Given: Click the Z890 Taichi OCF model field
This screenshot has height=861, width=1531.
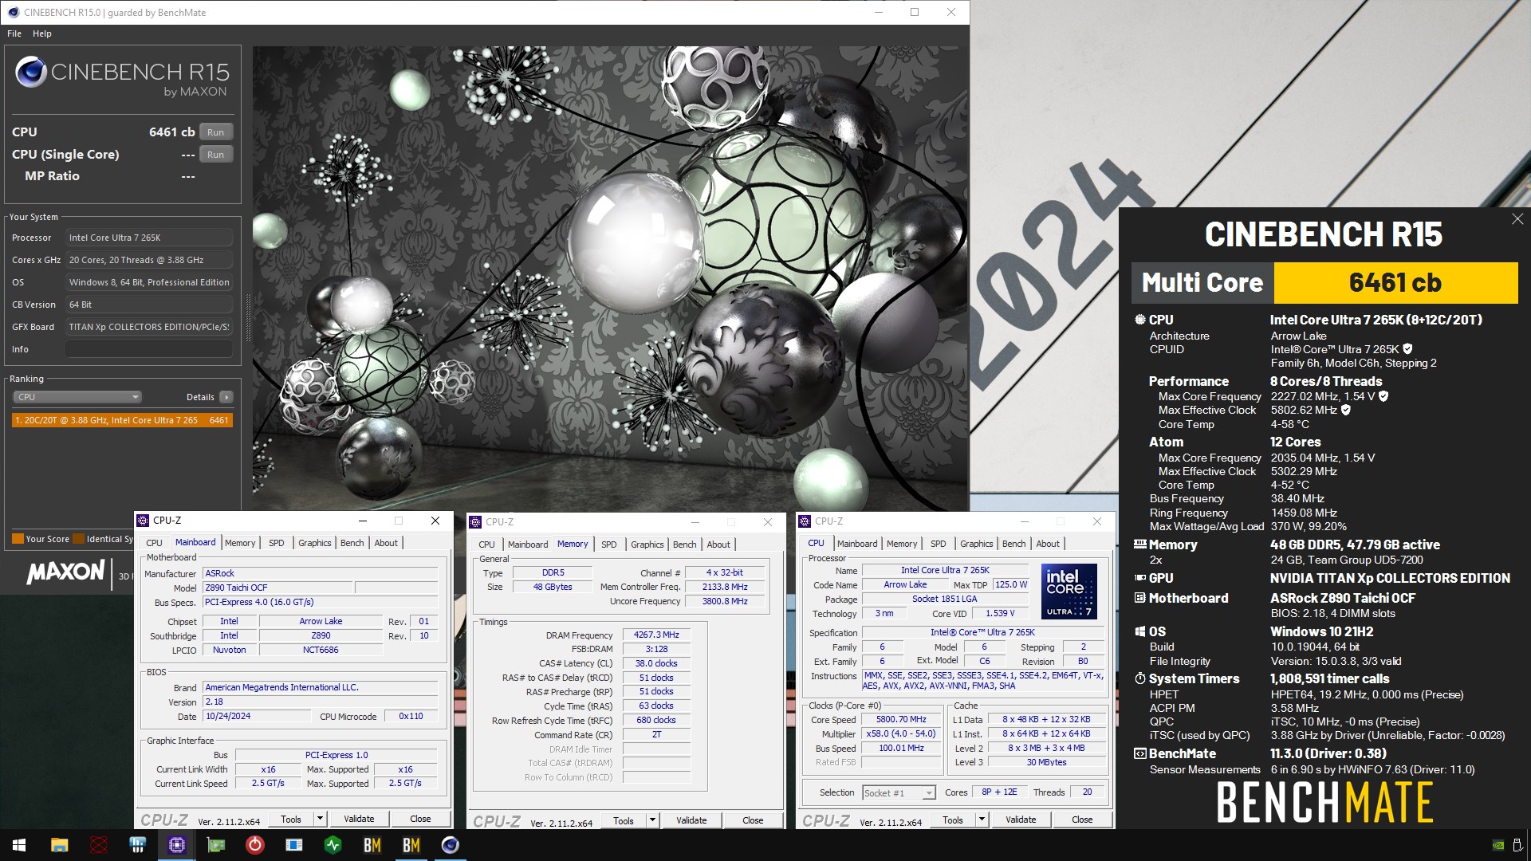Looking at the screenshot, I should 277,588.
